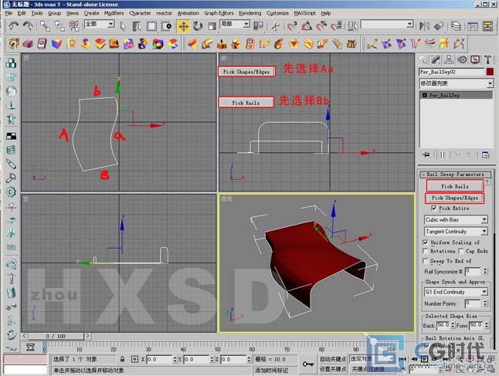Enable the Cap Ends checkbox
The height and width of the screenshot is (376, 499).
(461, 251)
